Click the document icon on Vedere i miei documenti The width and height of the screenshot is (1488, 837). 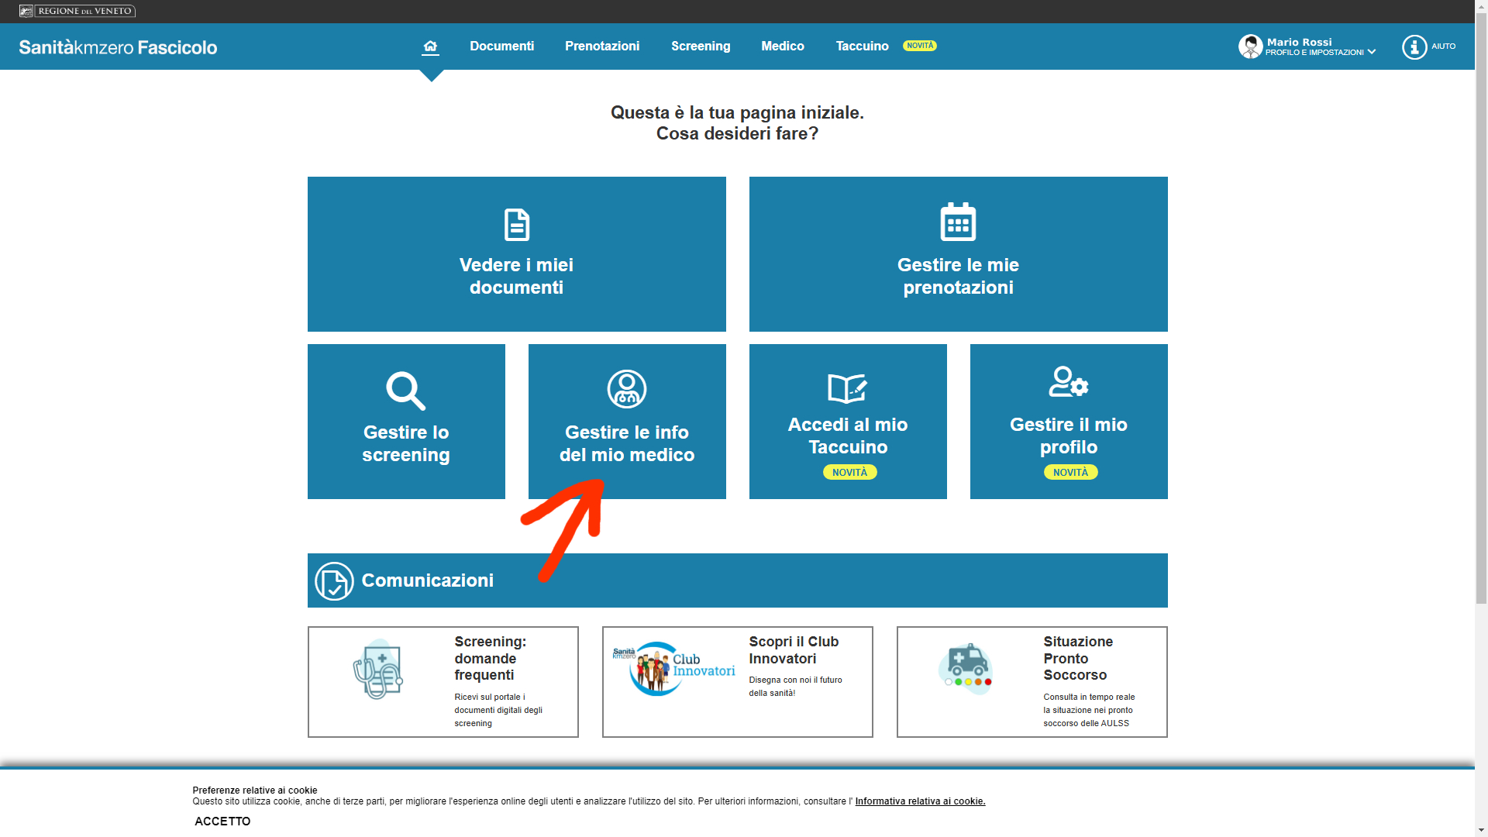pos(516,225)
